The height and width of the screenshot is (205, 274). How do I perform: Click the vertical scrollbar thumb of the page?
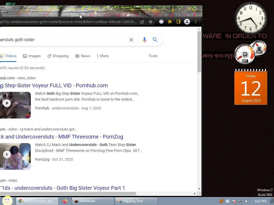coord(199,52)
